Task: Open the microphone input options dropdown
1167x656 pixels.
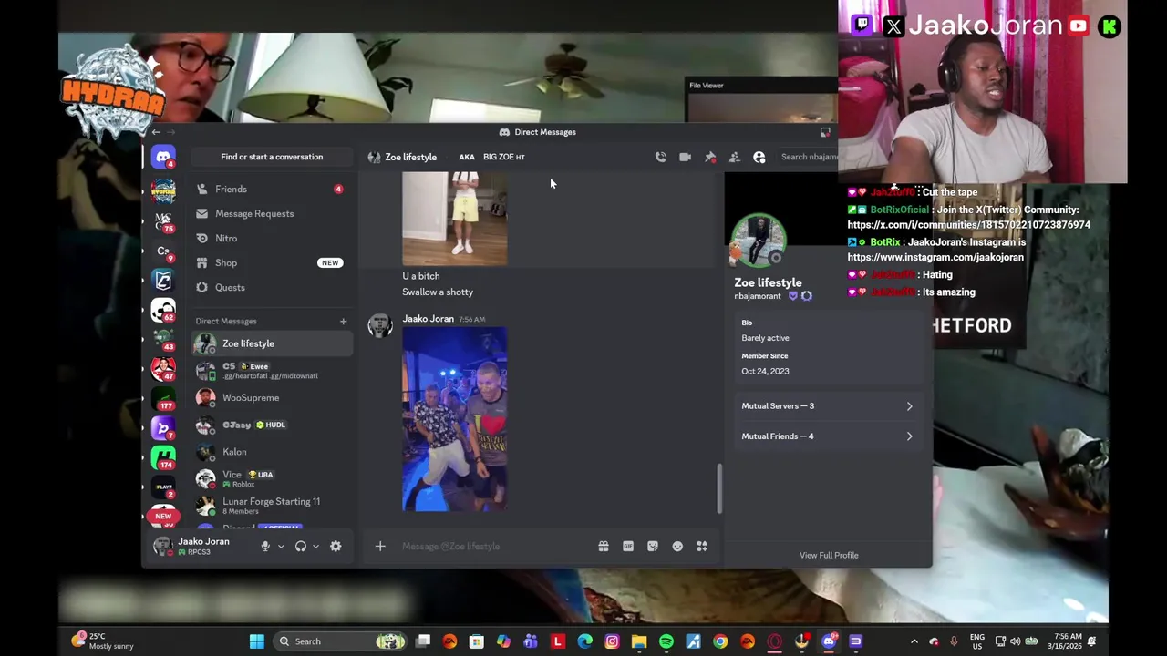Action: pos(281,547)
